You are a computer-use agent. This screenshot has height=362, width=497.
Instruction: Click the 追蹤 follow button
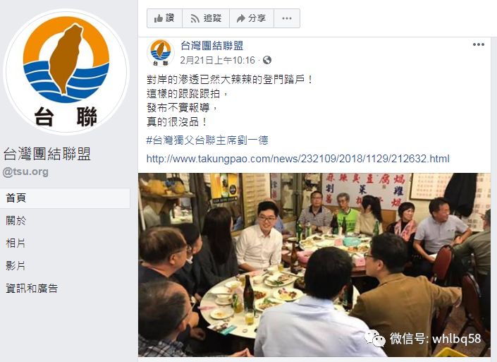pyautogui.click(x=206, y=18)
